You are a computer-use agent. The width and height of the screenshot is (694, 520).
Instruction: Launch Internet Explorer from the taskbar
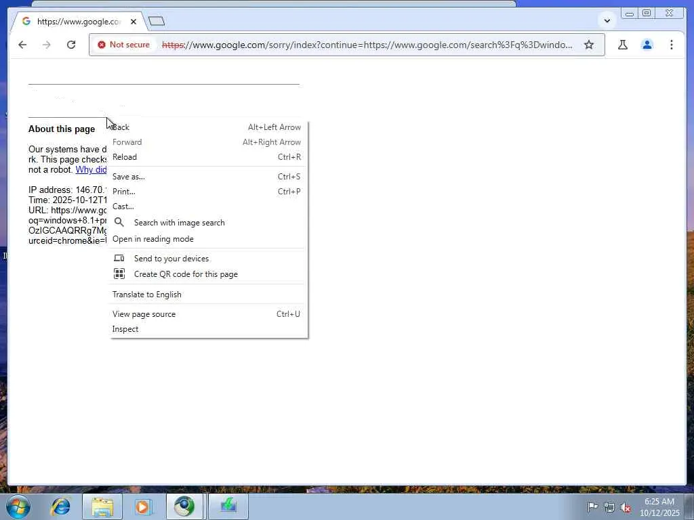click(60, 506)
